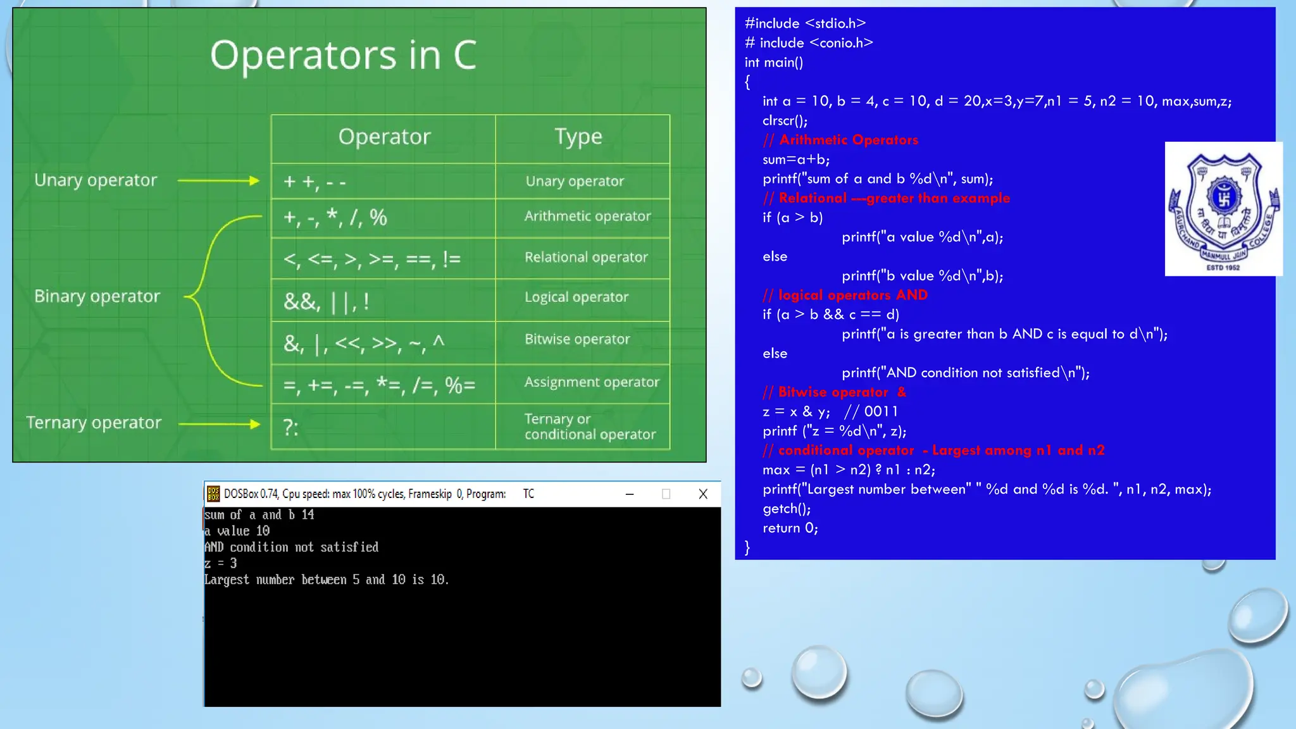This screenshot has width=1296, height=729.
Task: Click the '// logical operators AND' comment
Action: coord(845,295)
